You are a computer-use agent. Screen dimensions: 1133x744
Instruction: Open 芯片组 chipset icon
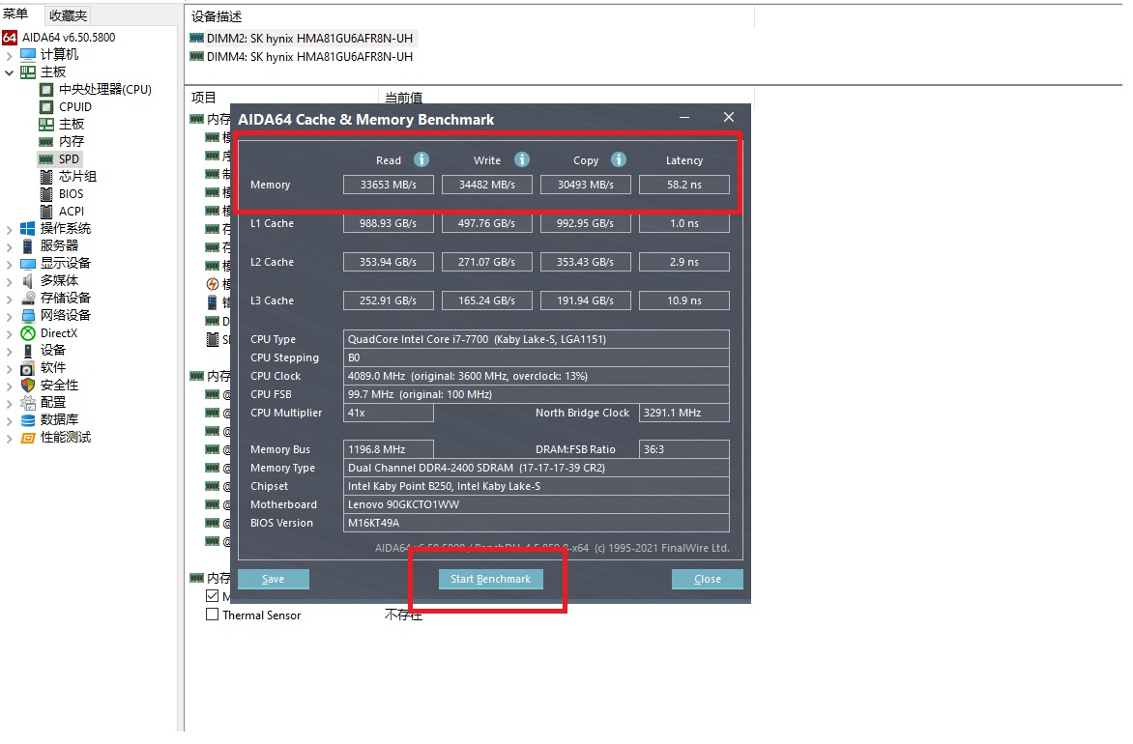pos(46,176)
